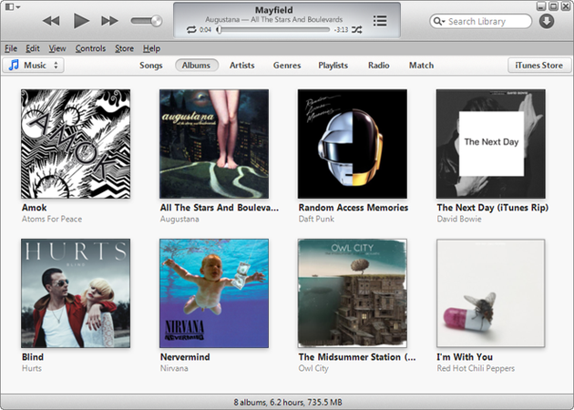The width and height of the screenshot is (574, 410).
Task: Open the View menu
Action: [x=57, y=48]
